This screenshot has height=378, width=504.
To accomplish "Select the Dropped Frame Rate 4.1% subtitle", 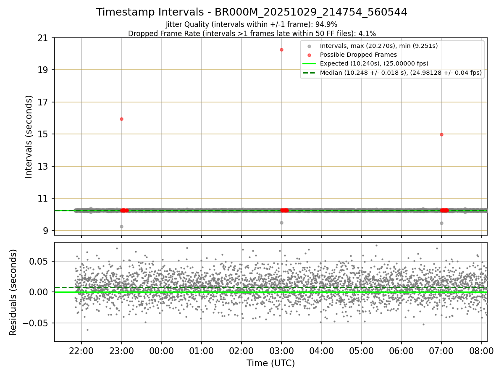I will [x=252, y=33].
